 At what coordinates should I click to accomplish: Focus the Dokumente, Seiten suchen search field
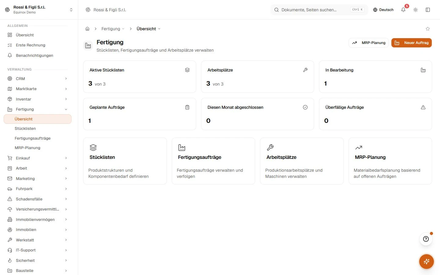(319, 10)
